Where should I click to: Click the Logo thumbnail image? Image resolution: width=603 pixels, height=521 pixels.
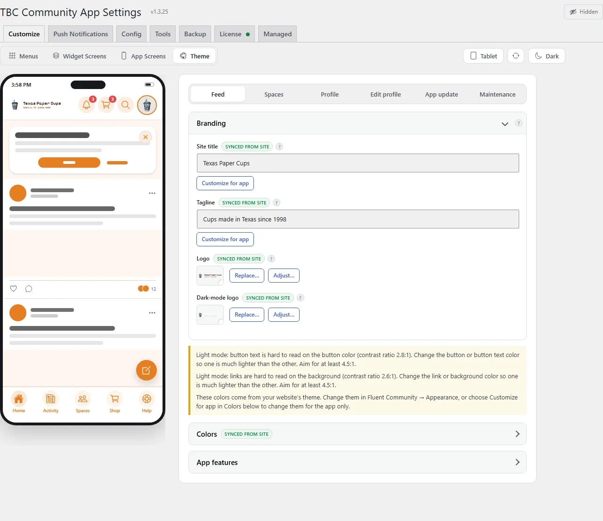(210, 276)
